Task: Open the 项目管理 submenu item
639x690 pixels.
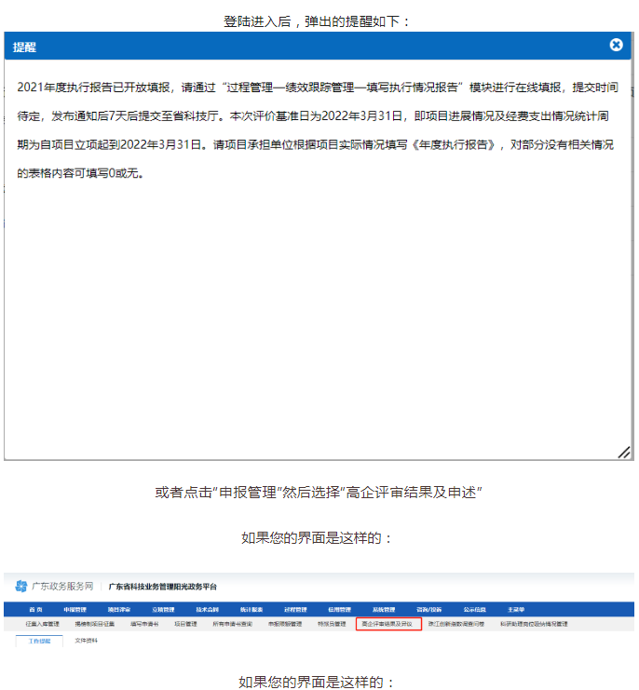Action: (185, 624)
